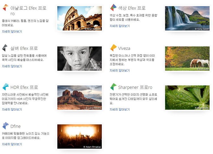Open 자세히 알아보기 link for HDR Efex 프로

(12, 110)
